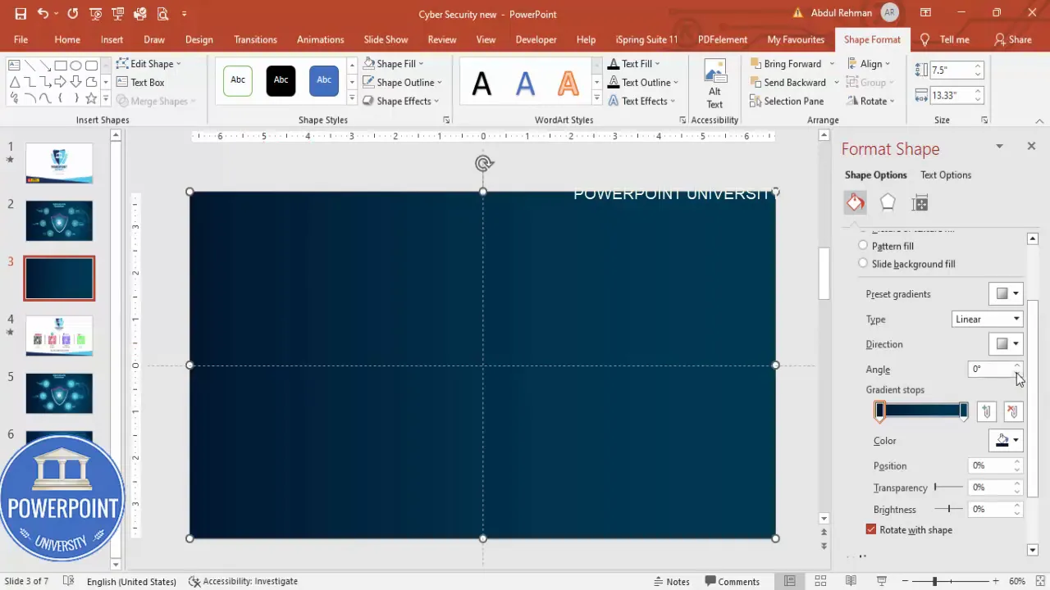Open Shape Outline dropdown
The width and height of the screenshot is (1050, 590).
(402, 82)
